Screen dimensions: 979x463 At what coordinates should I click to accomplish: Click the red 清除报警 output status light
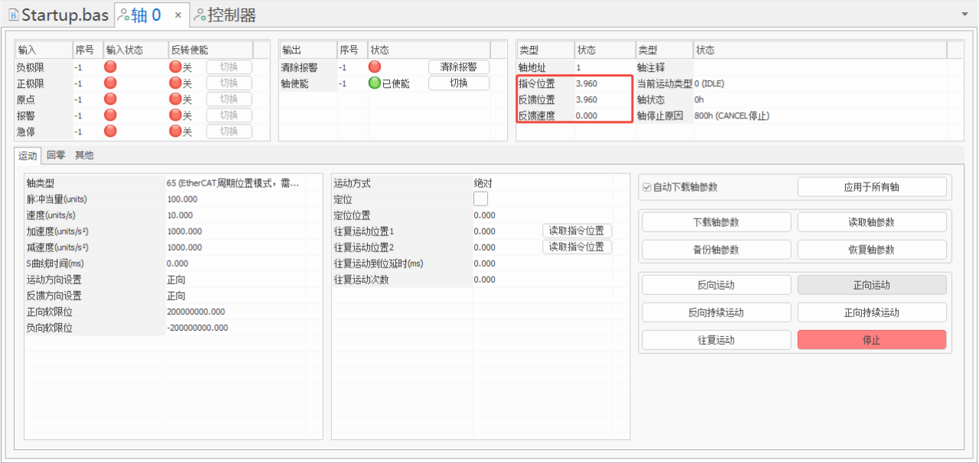[374, 67]
